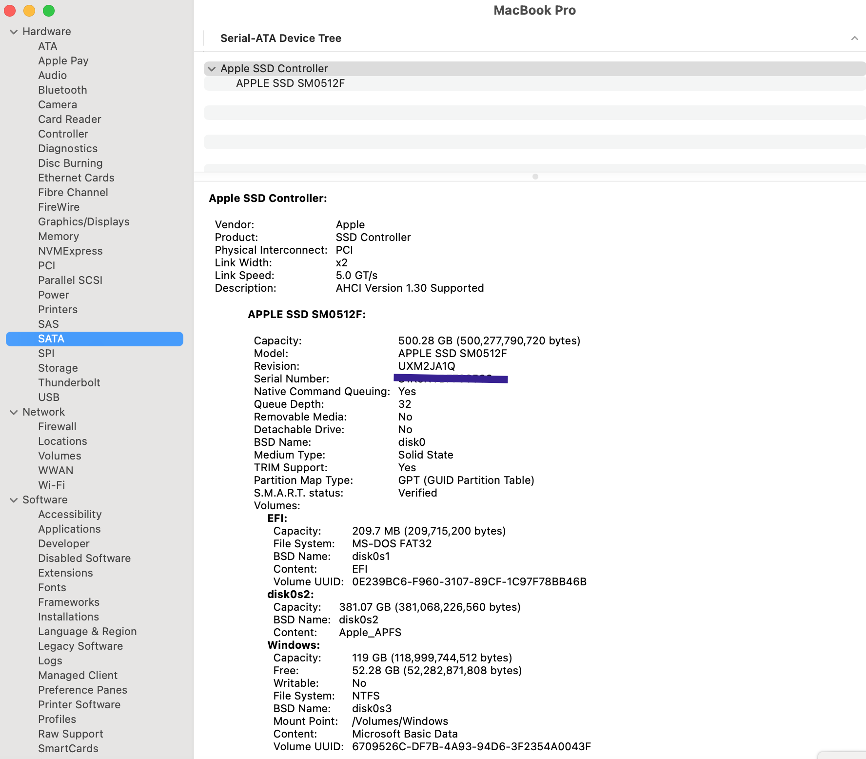Show Parallel SCSI information
Screen dimensions: 866x759
pos(70,280)
